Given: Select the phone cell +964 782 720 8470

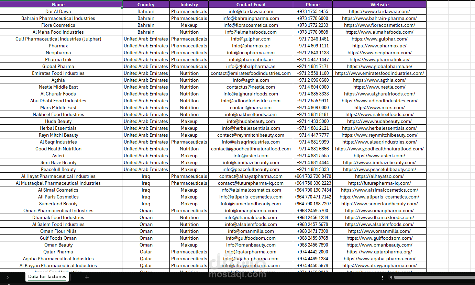Looking at the screenshot, I should click(x=313, y=176).
